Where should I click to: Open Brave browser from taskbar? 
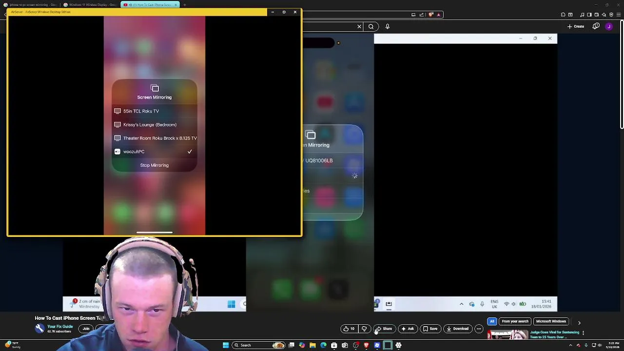366,345
